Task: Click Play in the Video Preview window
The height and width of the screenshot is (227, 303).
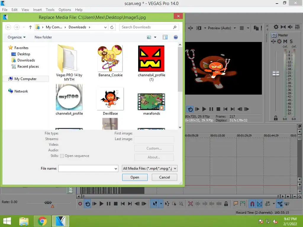Action: tap(204, 109)
